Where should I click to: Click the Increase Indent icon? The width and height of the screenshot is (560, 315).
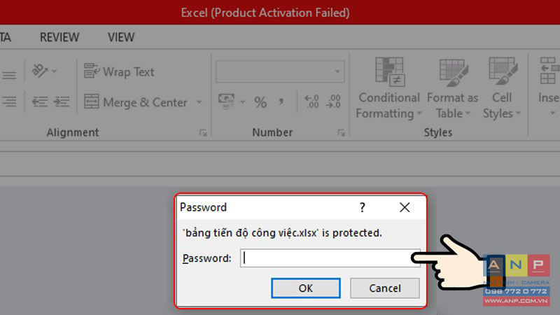click(62, 101)
